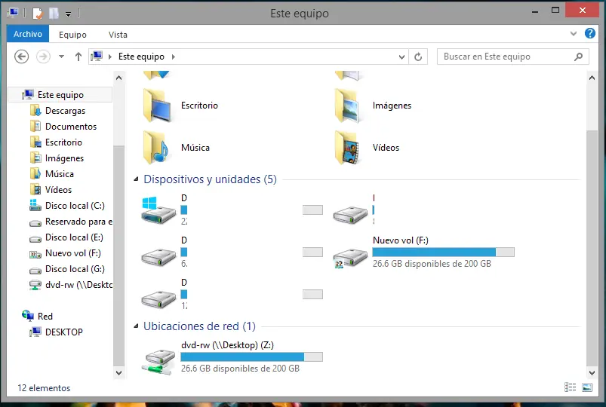Switch to details view icon in status bar
Screen dimensions: 606x407
point(570,387)
